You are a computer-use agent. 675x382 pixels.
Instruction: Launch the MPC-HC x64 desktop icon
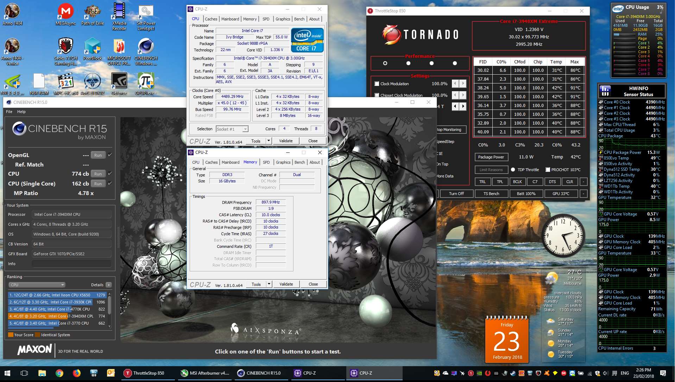66,84
